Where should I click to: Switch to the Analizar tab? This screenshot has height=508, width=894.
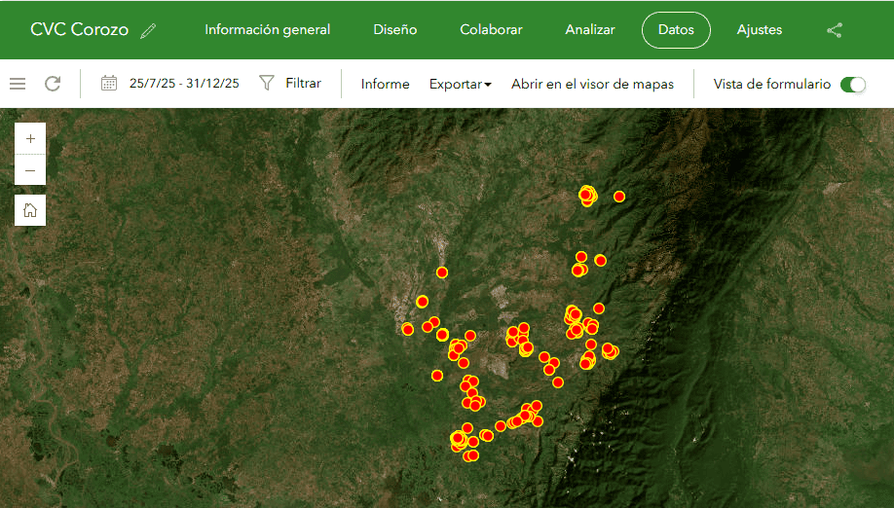(589, 30)
